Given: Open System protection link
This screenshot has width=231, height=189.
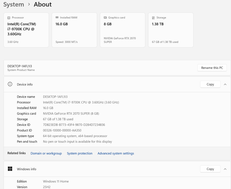Looking at the screenshot, I should 80,153.
